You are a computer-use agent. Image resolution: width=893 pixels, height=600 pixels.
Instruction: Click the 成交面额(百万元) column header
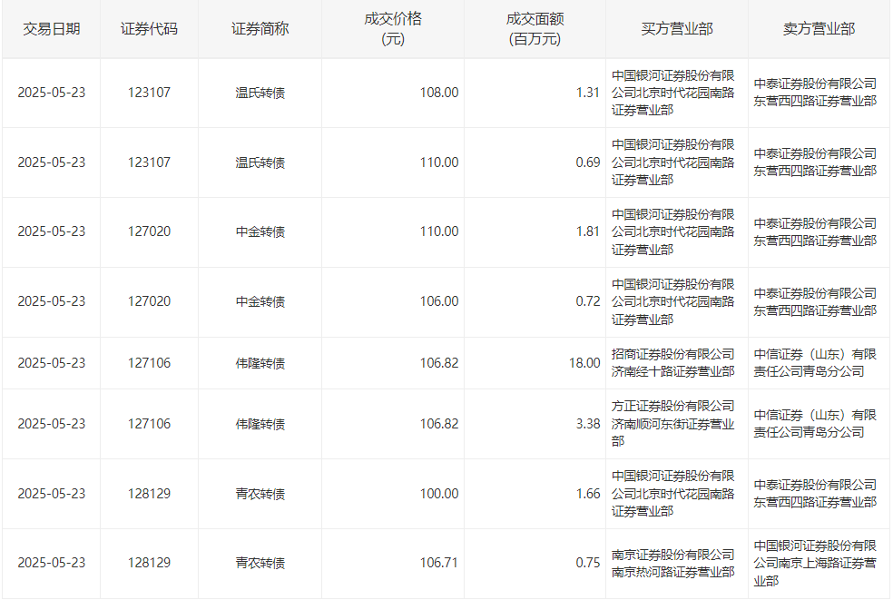pos(535,29)
